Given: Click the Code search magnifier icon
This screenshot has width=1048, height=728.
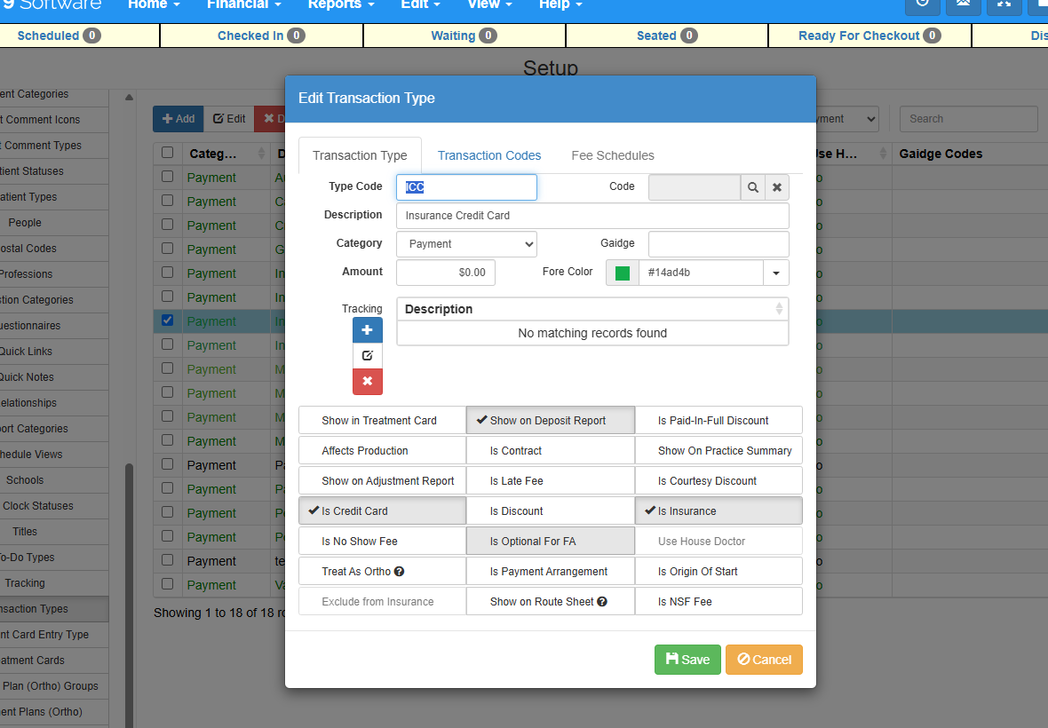Looking at the screenshot, I should [x=752, y=187].
